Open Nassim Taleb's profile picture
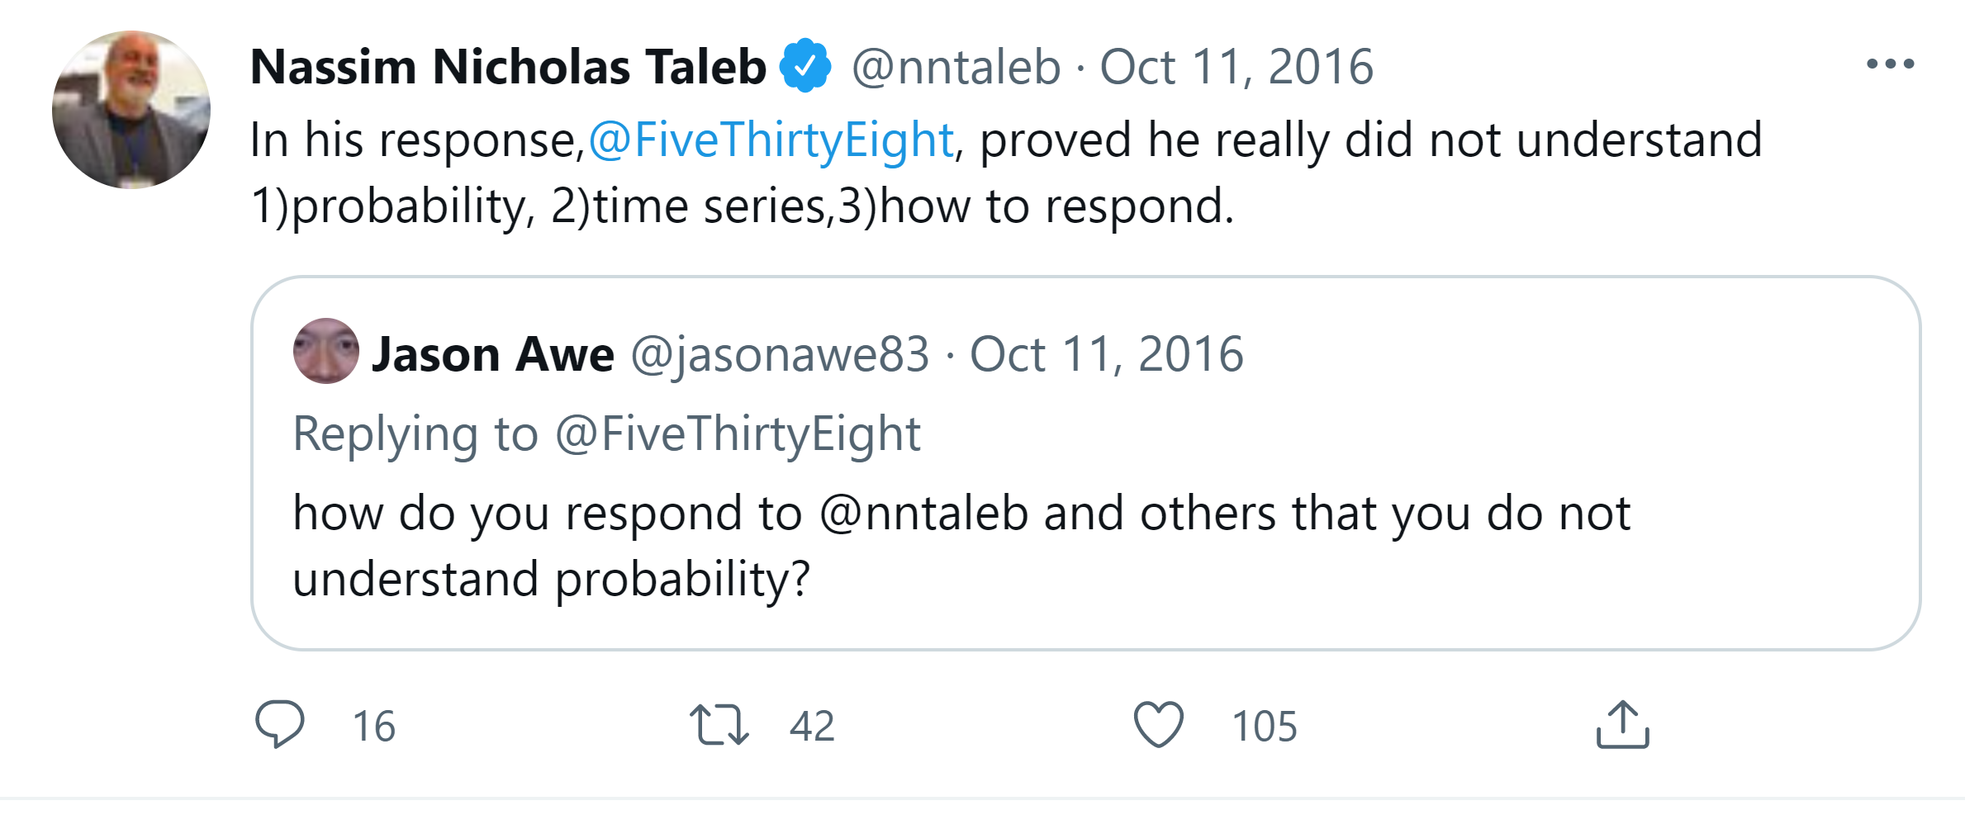This screenshot has height=829, width=1965. [131, 110]
